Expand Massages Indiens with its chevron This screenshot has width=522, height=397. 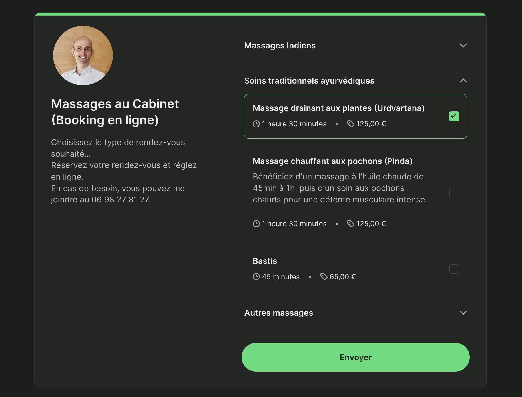pos(463,46)
